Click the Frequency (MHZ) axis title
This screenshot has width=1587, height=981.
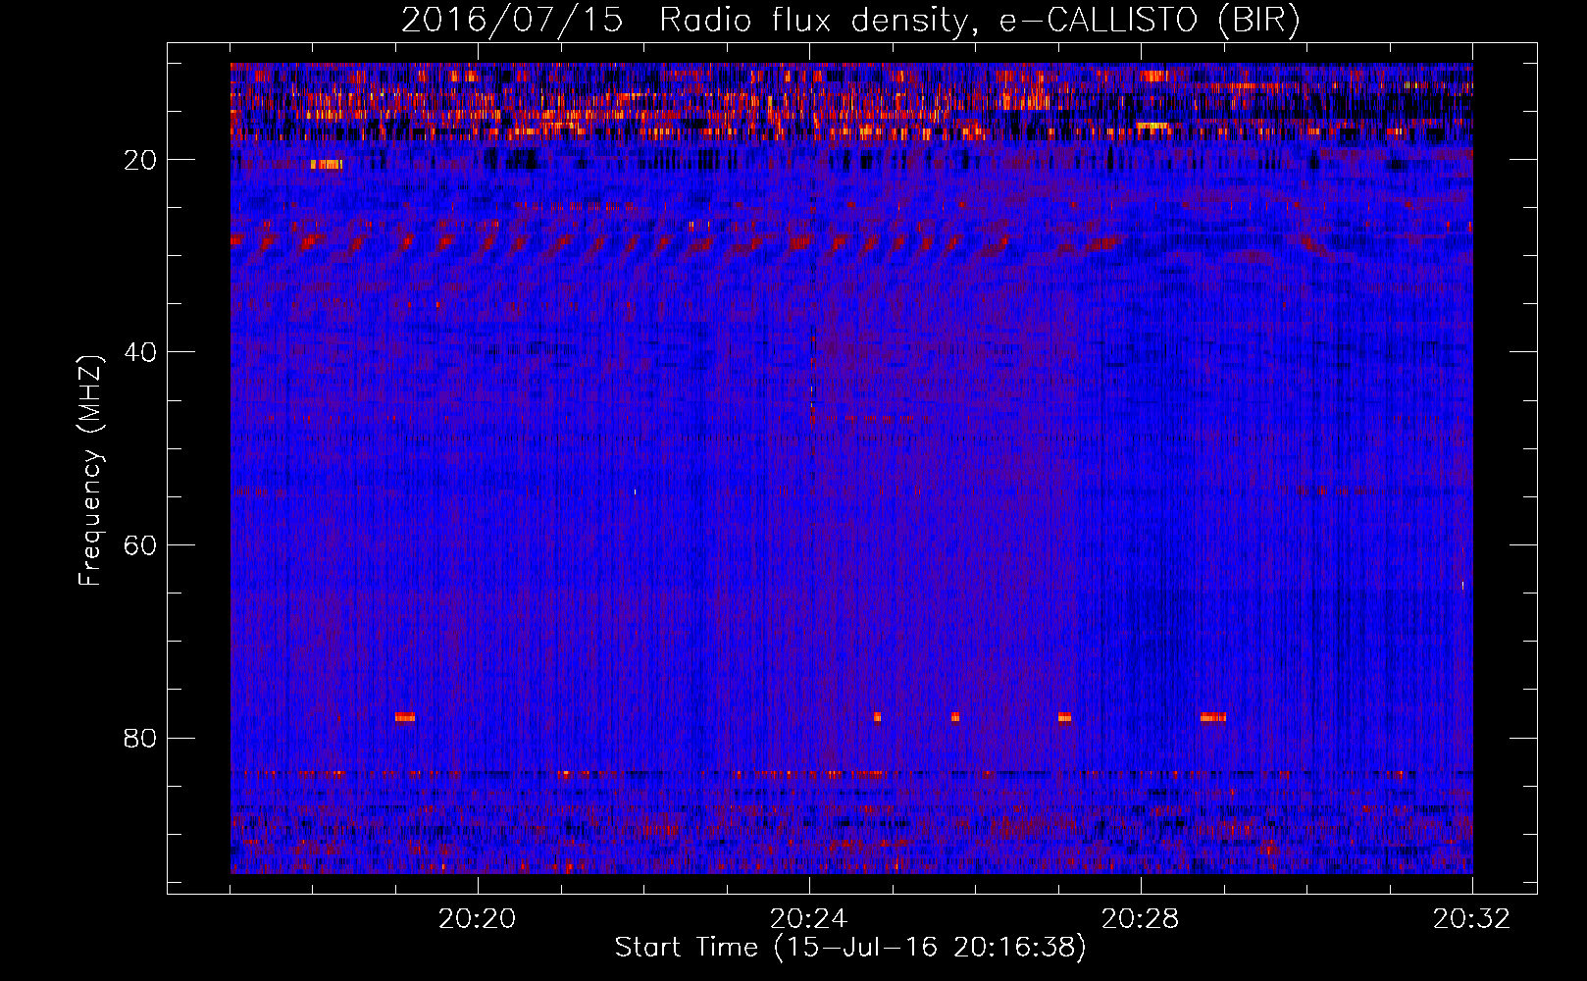click(x=90, y=471)
